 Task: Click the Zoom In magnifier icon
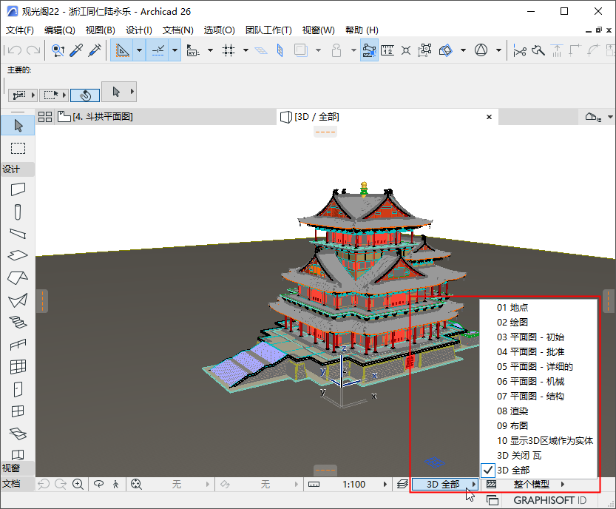78,484
